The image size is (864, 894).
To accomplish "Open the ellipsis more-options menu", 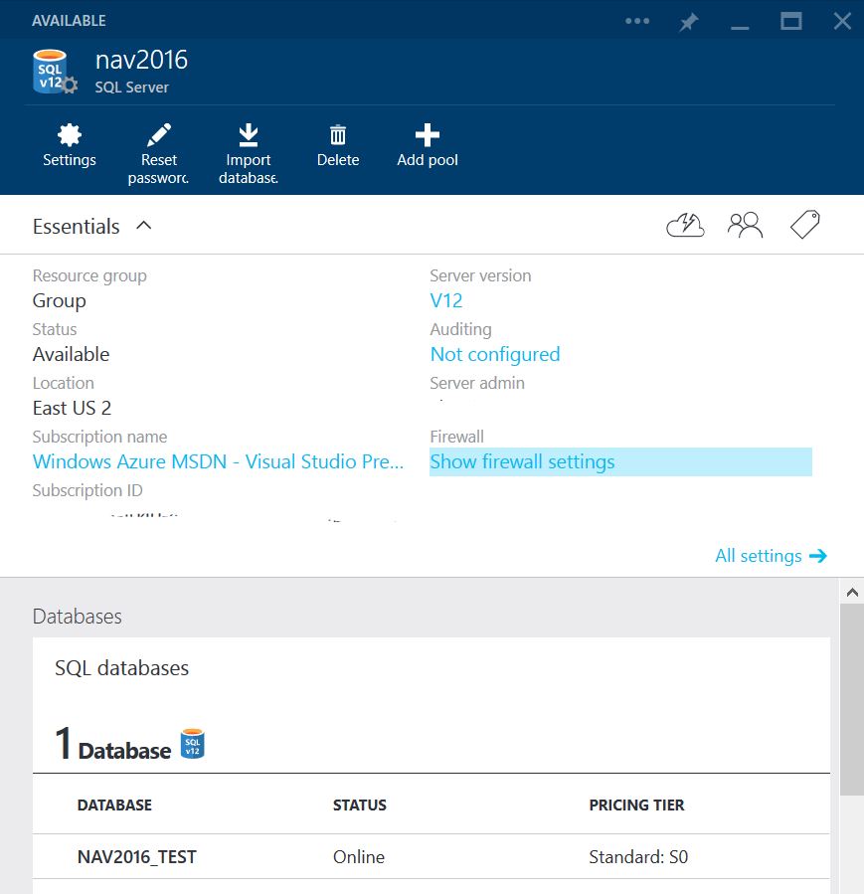I will click(x=637, y=21).
